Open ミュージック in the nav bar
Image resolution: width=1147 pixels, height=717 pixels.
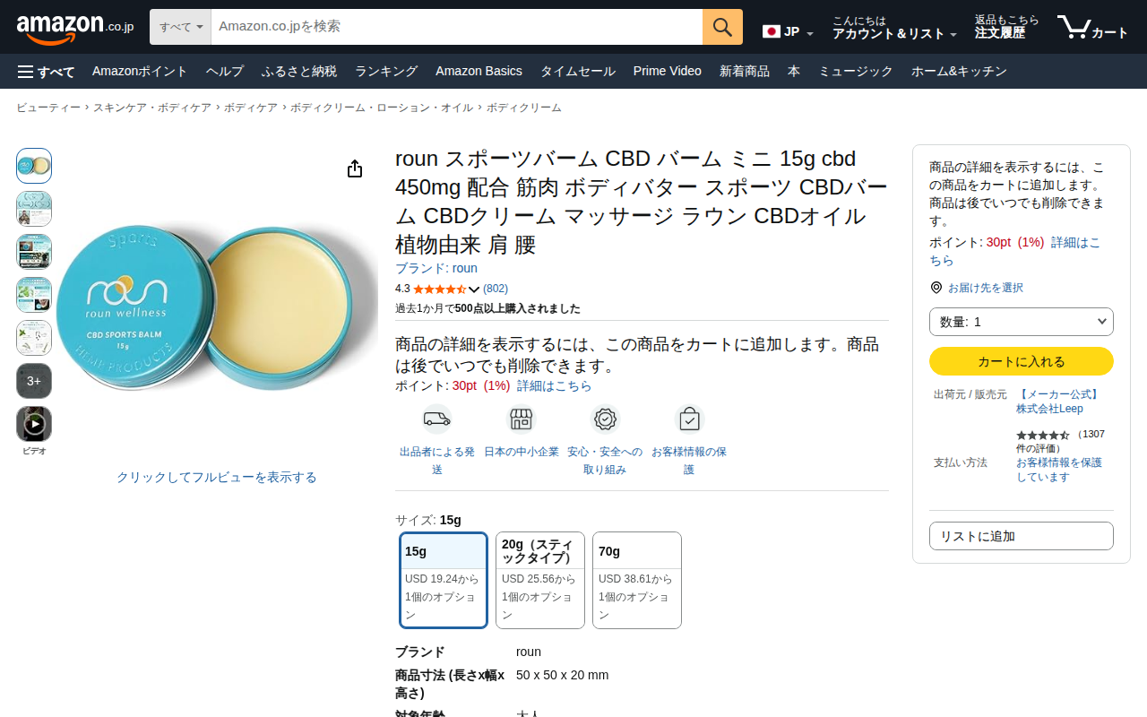tap(856, 72)
